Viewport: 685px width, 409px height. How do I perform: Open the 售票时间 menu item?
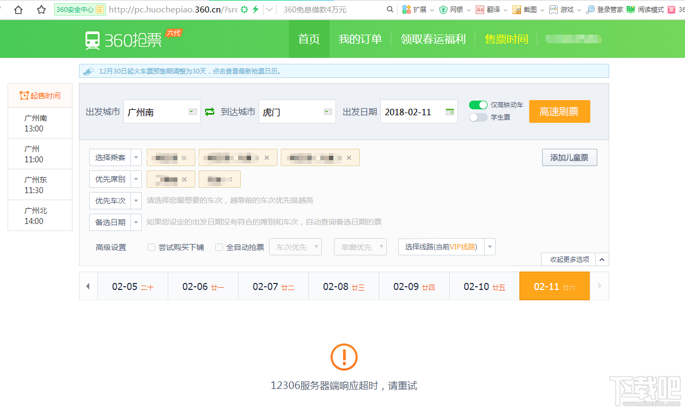click(506, 38)
